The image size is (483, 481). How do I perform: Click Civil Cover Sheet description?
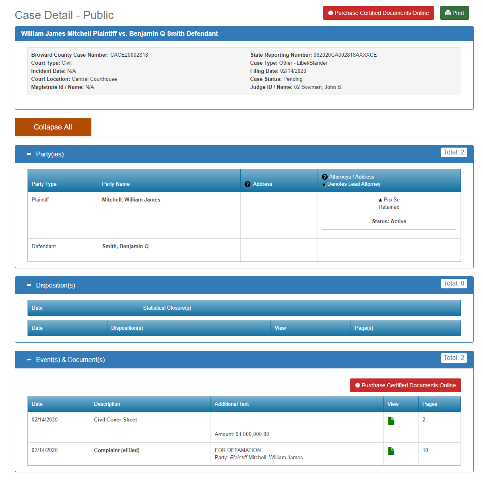point(116,419)
